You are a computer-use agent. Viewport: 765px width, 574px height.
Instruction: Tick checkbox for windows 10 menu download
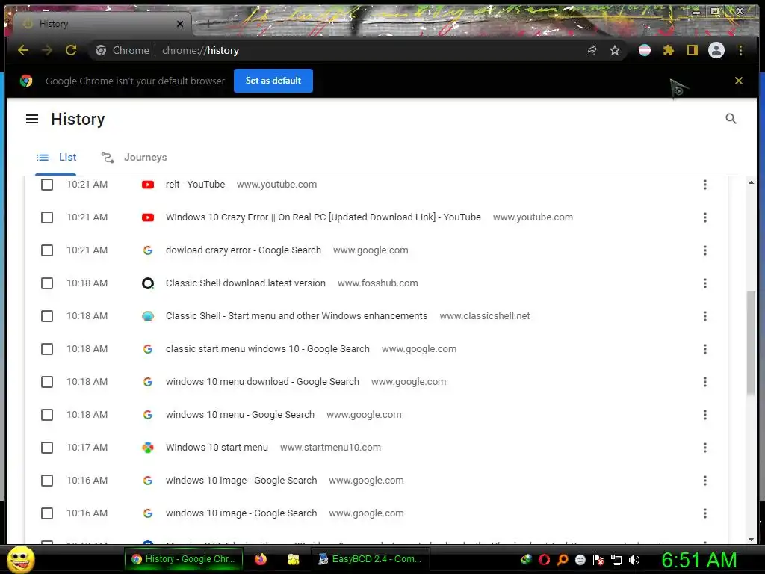tap(47, 382)
